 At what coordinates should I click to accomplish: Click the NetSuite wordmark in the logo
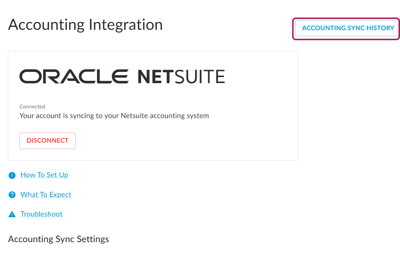[x=181, y=76]
